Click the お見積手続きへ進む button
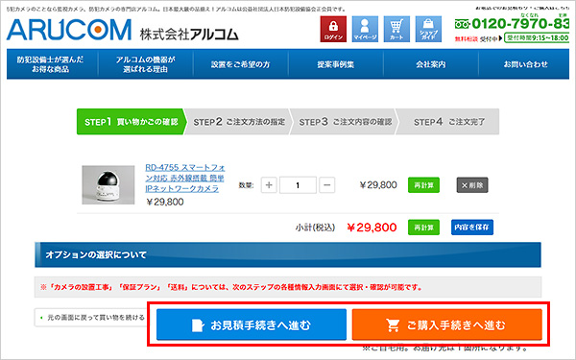The height and width of the screenshot is (360, 576). pos(252,324)
